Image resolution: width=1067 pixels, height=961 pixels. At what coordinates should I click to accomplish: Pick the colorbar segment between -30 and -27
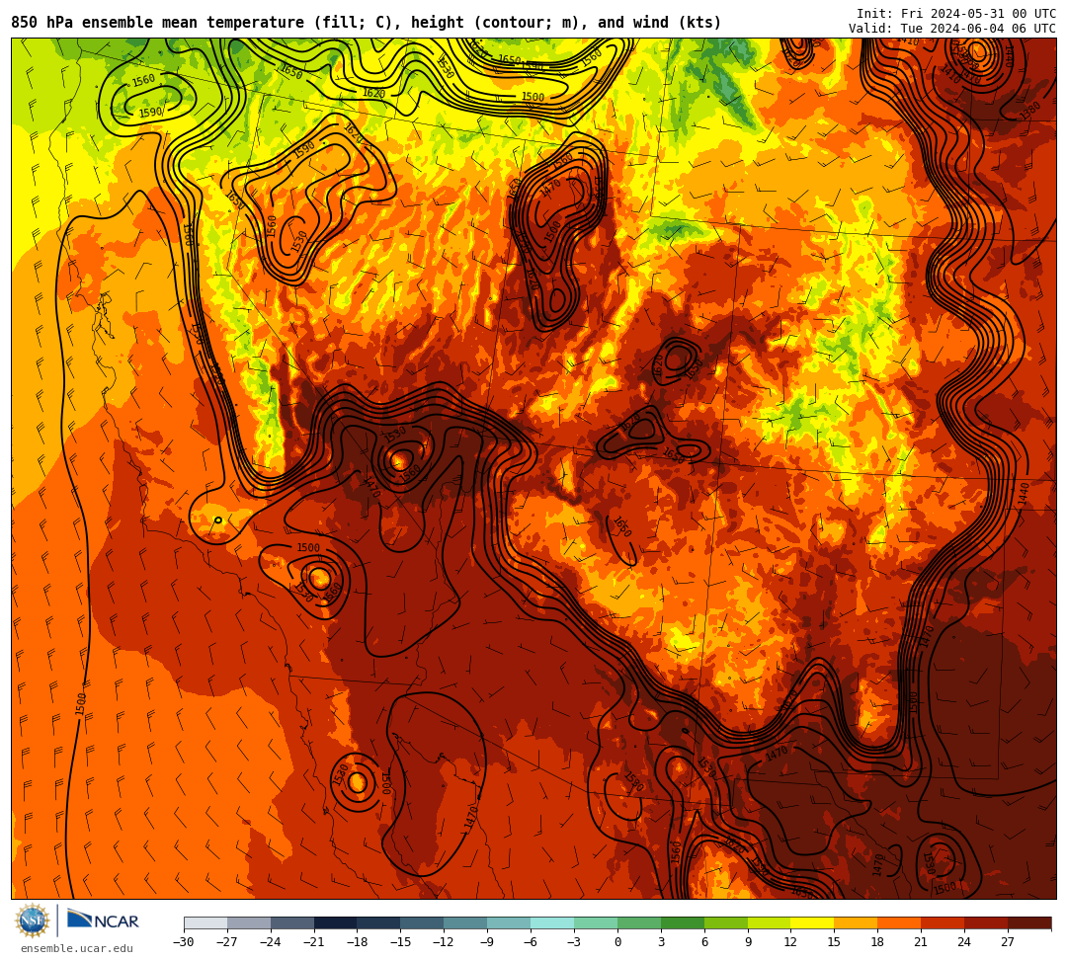click(205, 922)
